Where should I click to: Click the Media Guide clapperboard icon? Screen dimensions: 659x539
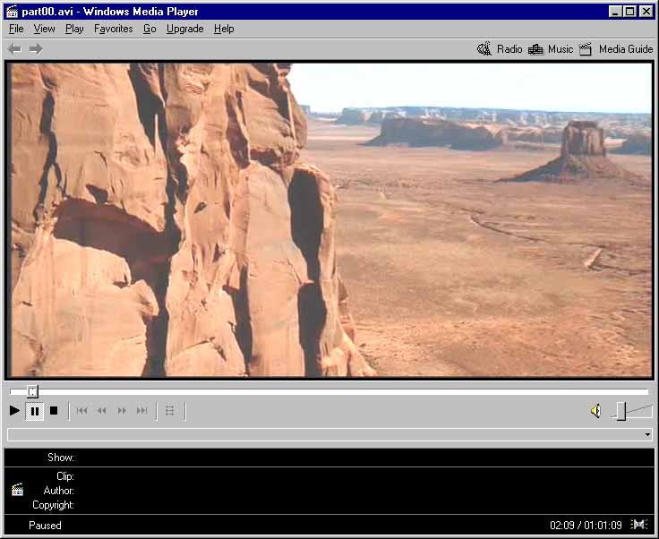point(586,49)
